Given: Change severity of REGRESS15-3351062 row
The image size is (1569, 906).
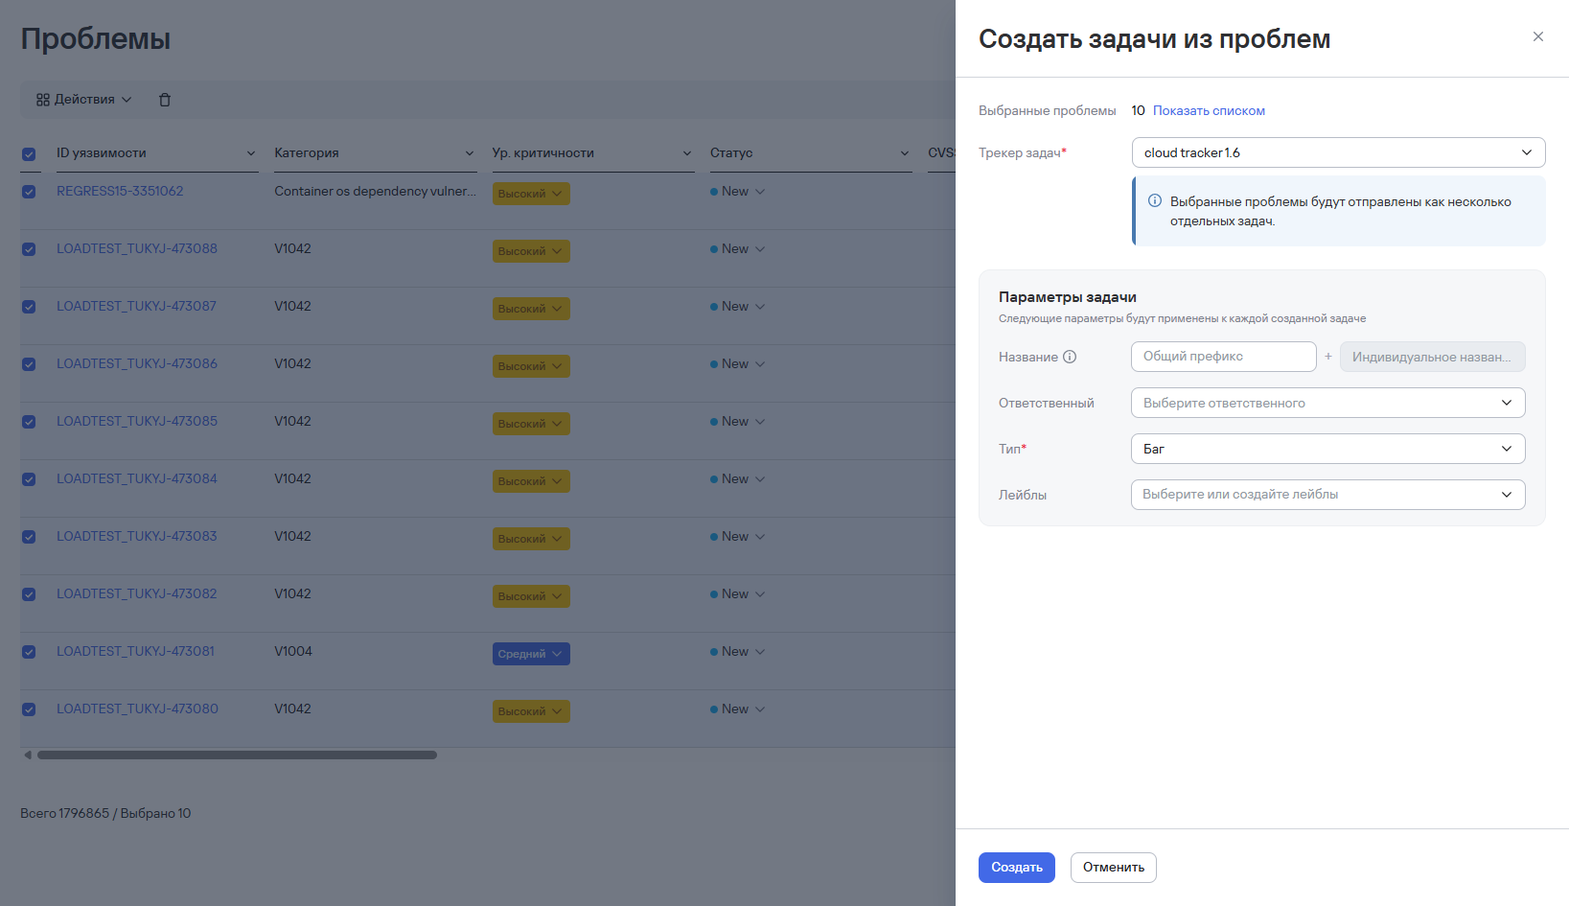Looking at the screenshot, I should pos(531,194).
